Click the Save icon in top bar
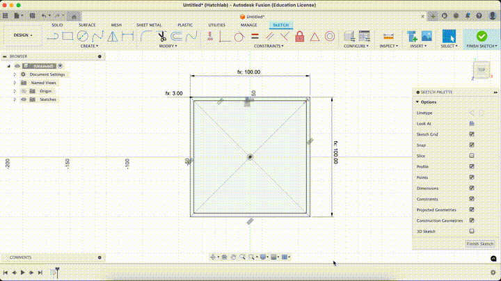Image resolution: width=501 pixels, height=281 pixels. (x=32, y=15)
